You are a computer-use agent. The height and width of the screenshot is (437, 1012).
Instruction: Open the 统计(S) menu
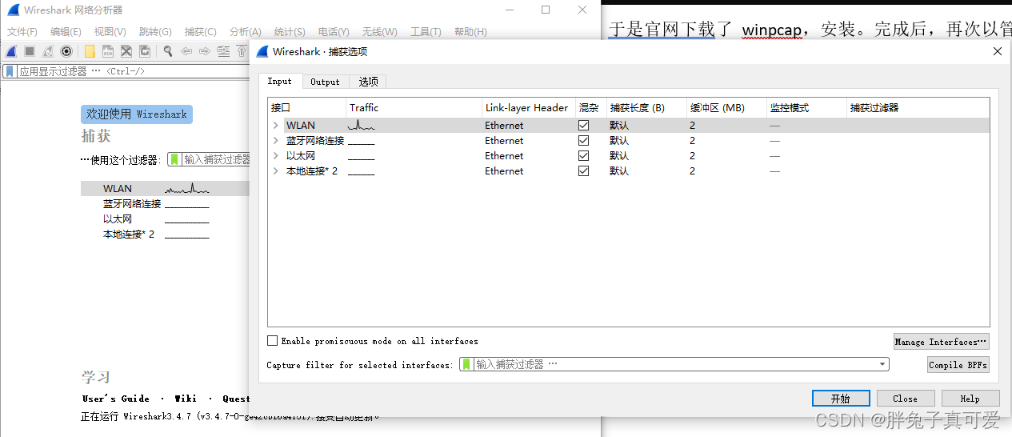(x=290, y=32)
